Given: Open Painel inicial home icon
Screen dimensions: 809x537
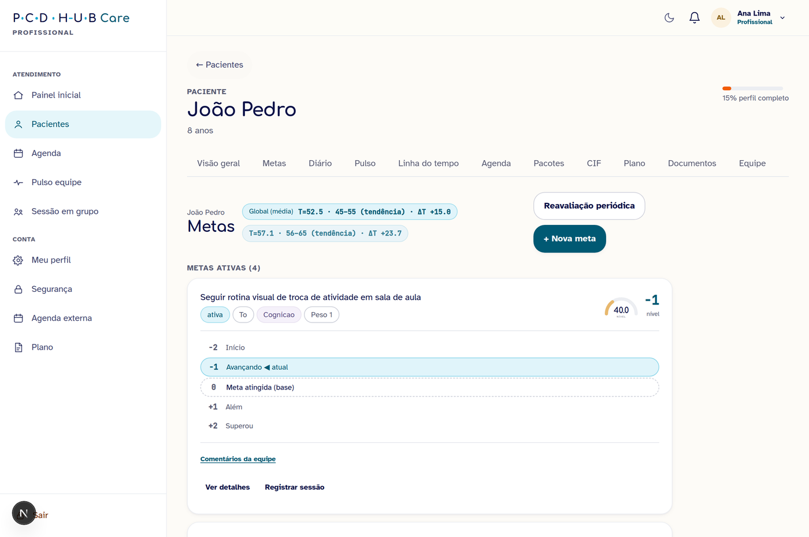Looking at the screenshot, I should tap(18, 95).
